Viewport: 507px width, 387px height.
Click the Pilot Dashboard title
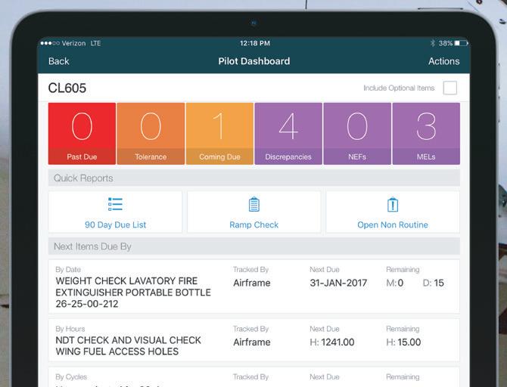point(253,61)
